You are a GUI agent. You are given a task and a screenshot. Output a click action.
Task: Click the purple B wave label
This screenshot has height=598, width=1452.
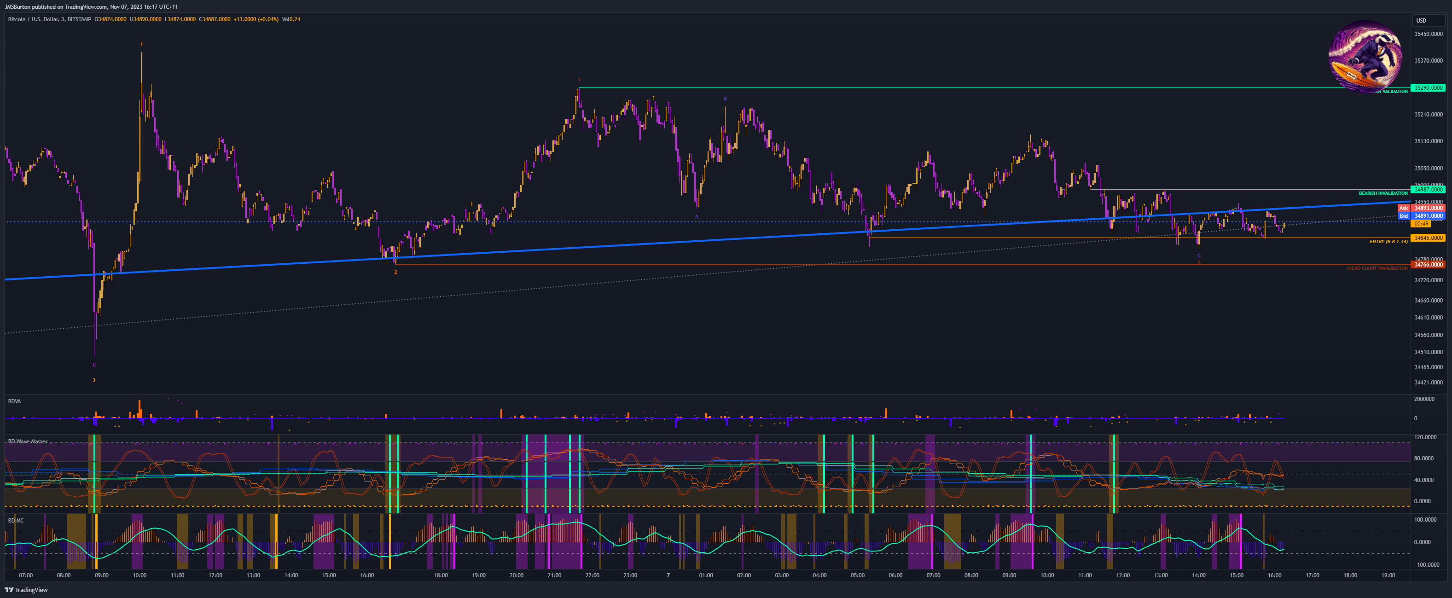(726, 99)
